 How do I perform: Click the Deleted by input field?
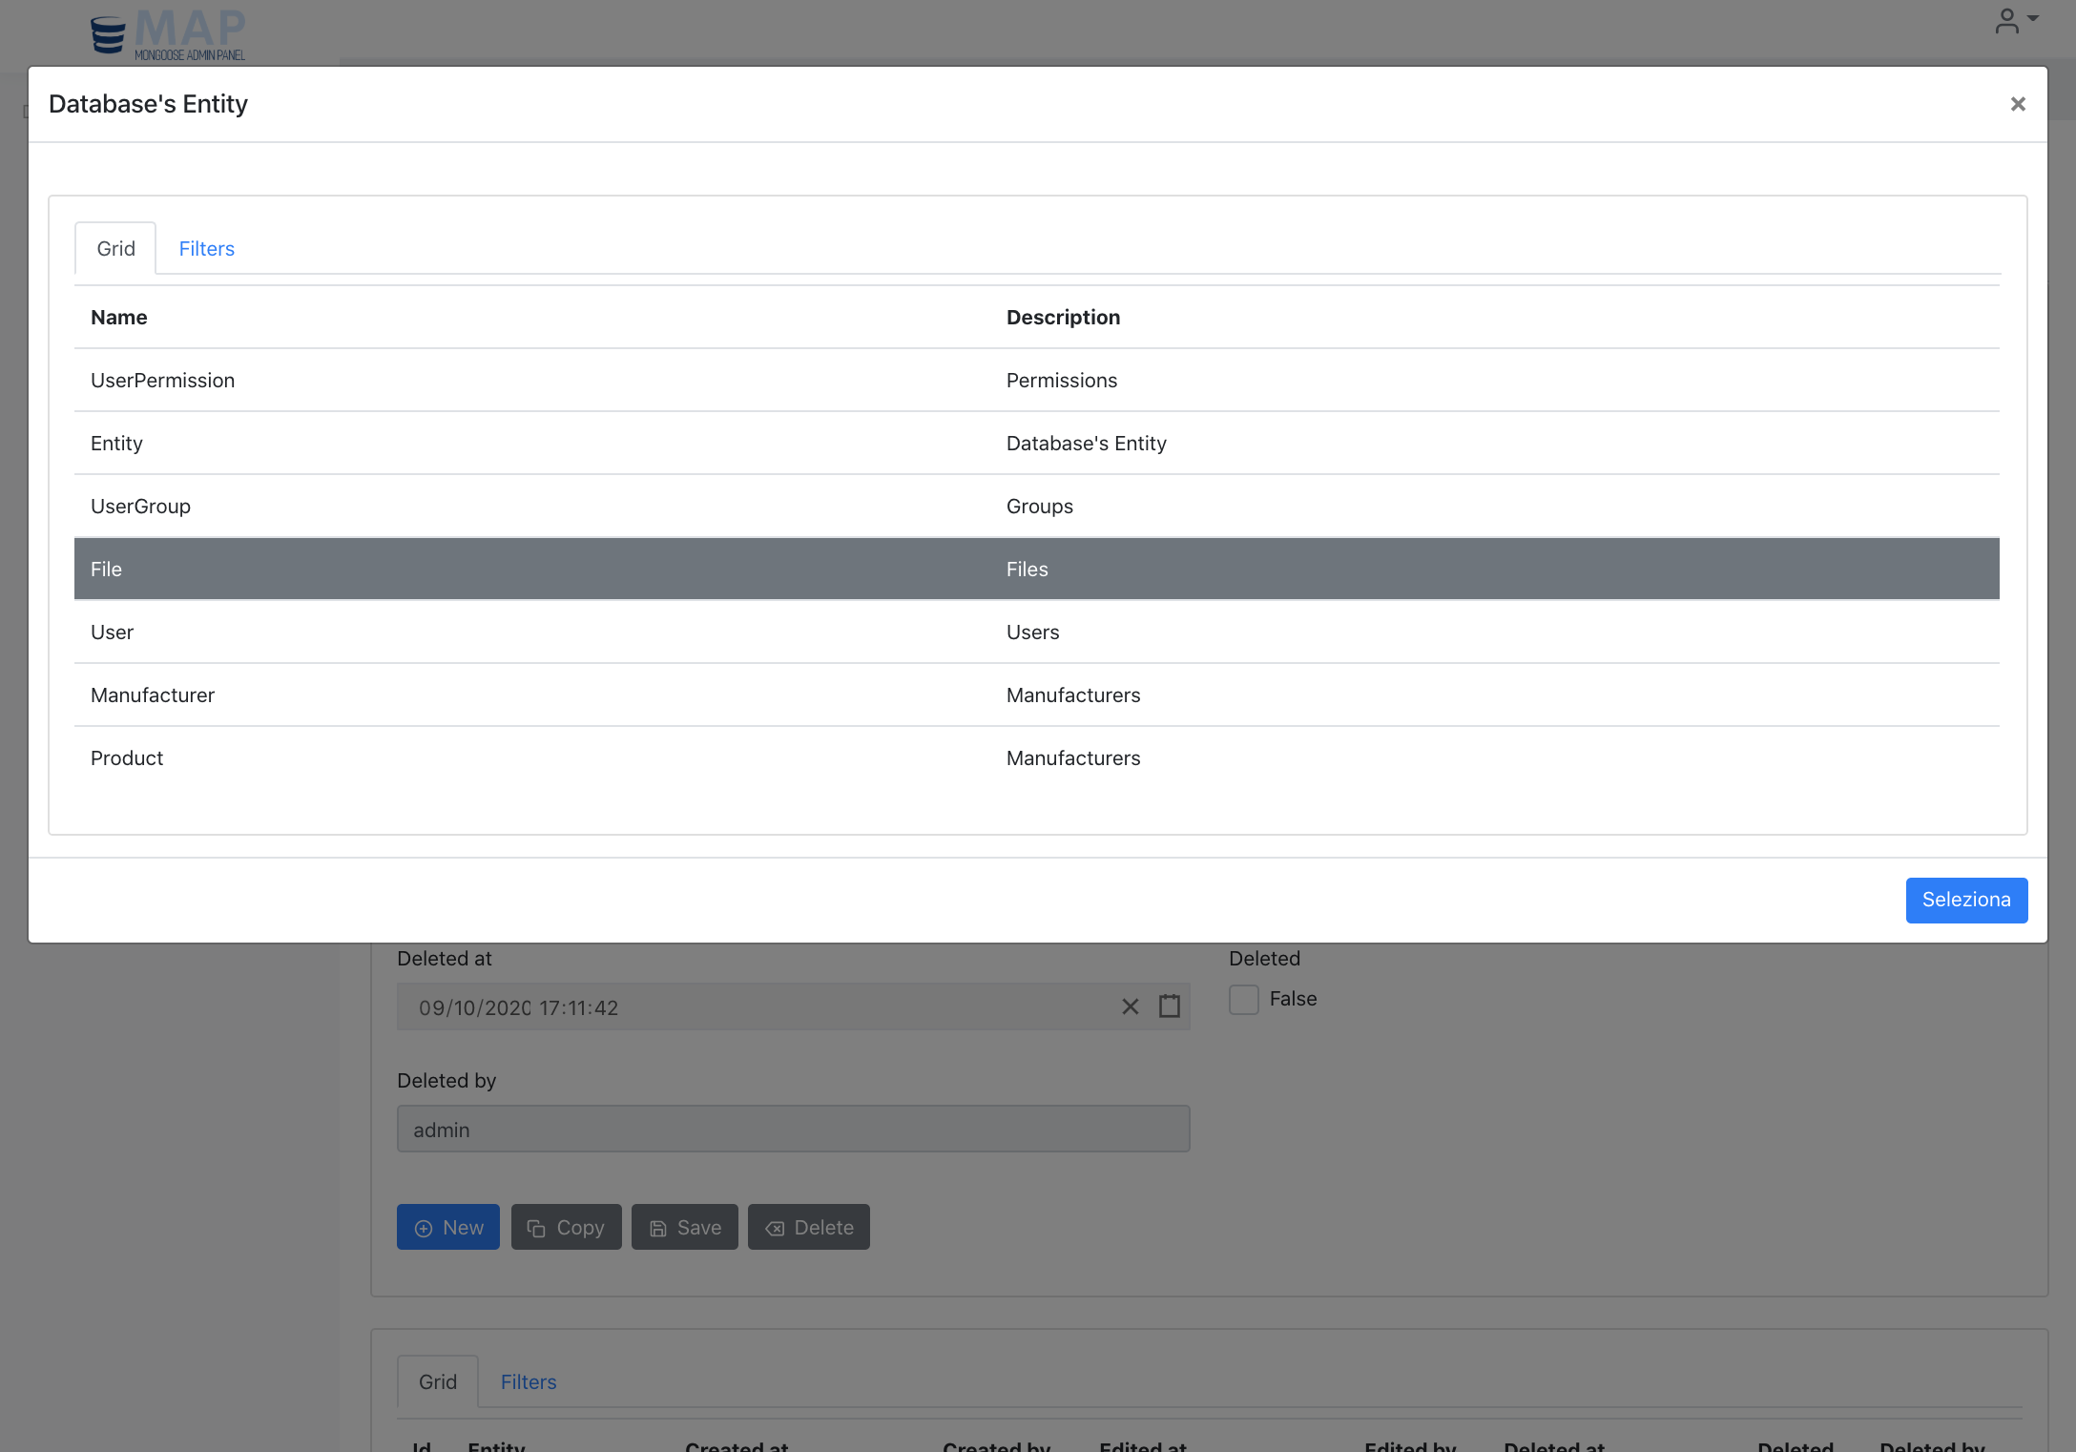[792, 1130]
